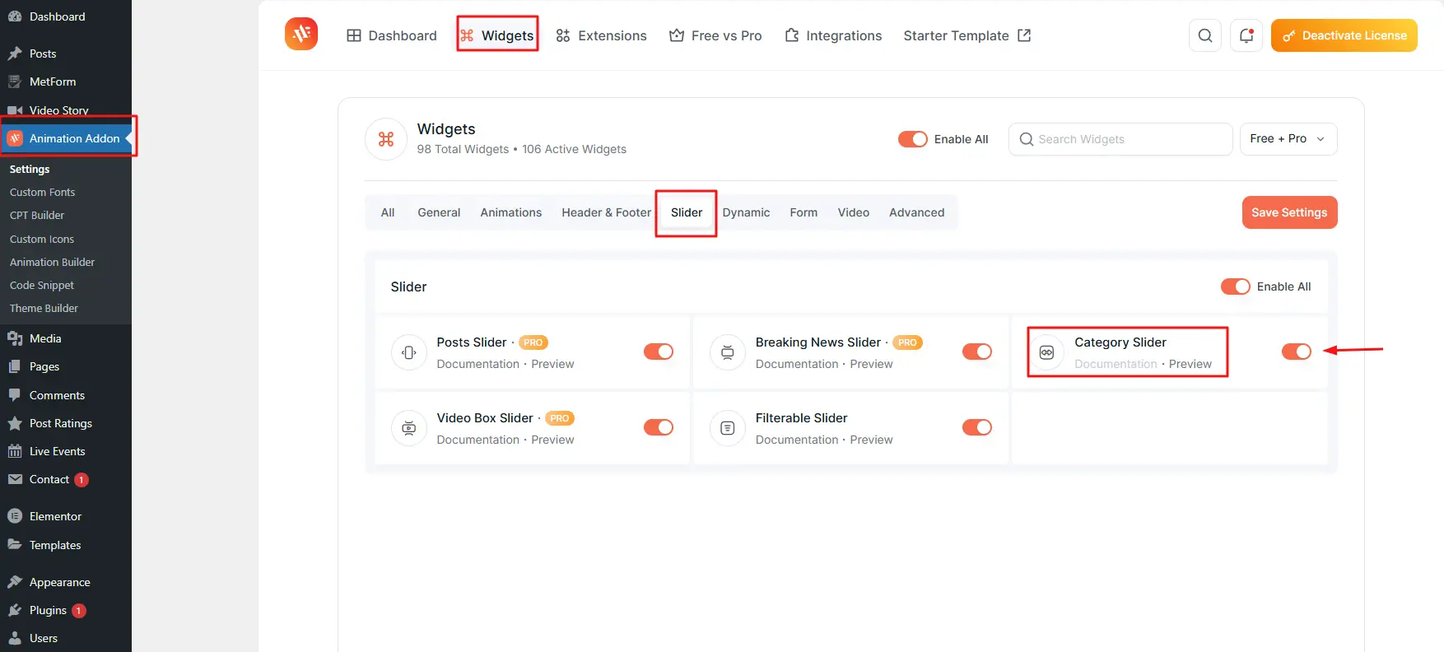
Task: Open the Free + Pro filter dropdown
Action: click(x=1288, y=139)
